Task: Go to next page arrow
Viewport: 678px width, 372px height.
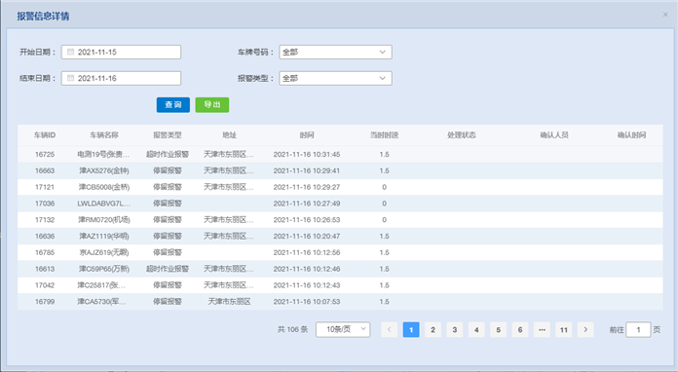Action: [585, 330]
